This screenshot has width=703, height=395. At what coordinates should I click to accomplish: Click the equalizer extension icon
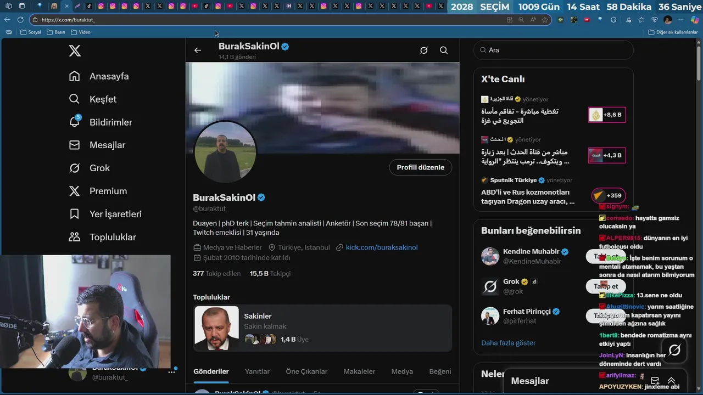[560, 20]
